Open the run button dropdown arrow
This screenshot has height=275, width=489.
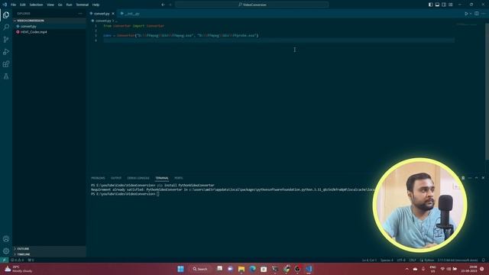(x=471, y=14)
